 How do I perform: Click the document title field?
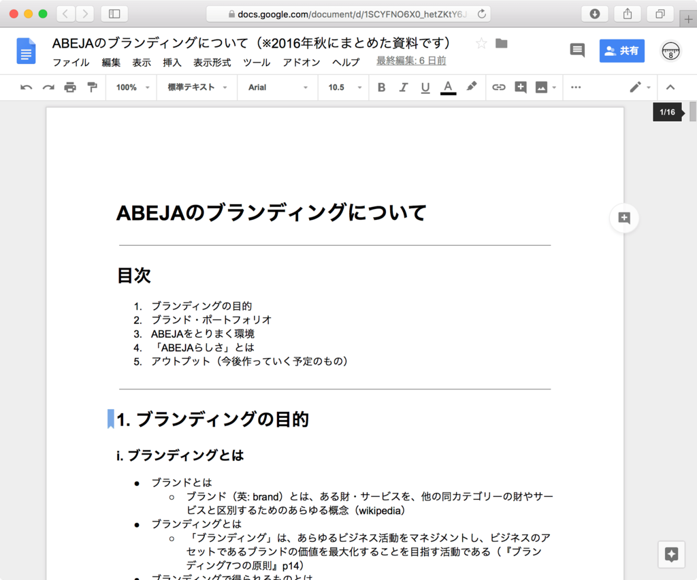252,43
